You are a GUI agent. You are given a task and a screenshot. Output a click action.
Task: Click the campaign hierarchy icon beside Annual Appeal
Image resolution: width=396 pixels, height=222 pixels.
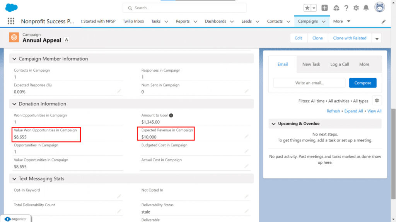(x=67, y=40)
